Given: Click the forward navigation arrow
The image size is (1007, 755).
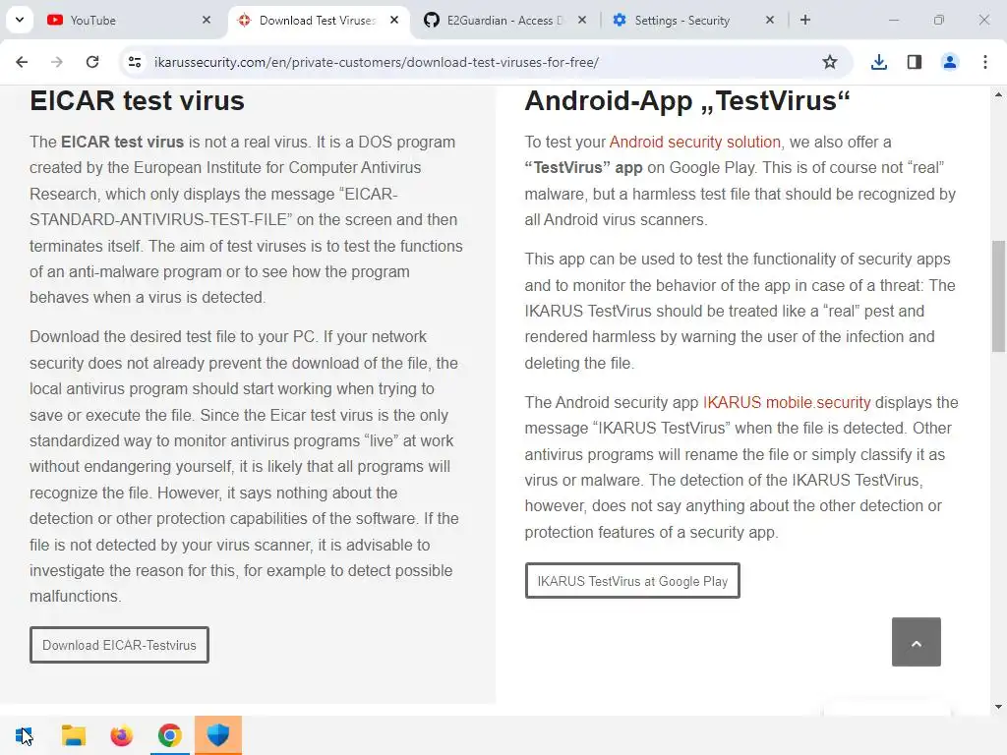Looking at the screenshot, I should (57, 62).
